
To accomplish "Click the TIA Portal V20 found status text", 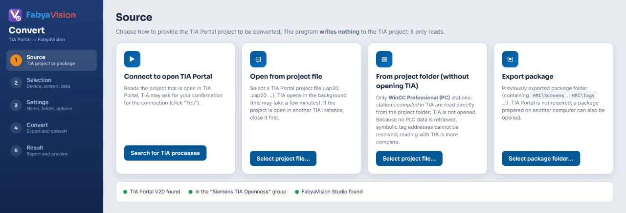I will (x=155, y=192).
